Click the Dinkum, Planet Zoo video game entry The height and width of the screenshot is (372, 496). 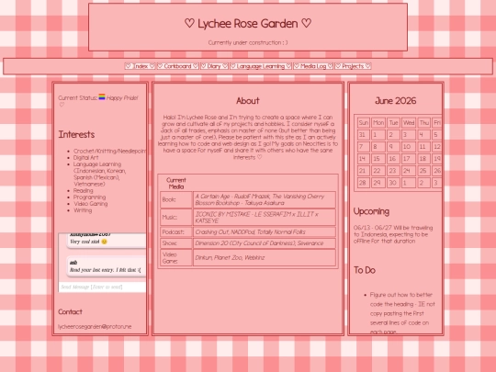tap(265, 257)
